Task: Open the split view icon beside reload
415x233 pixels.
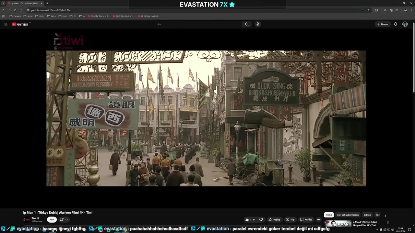Action: click(21, 10)
